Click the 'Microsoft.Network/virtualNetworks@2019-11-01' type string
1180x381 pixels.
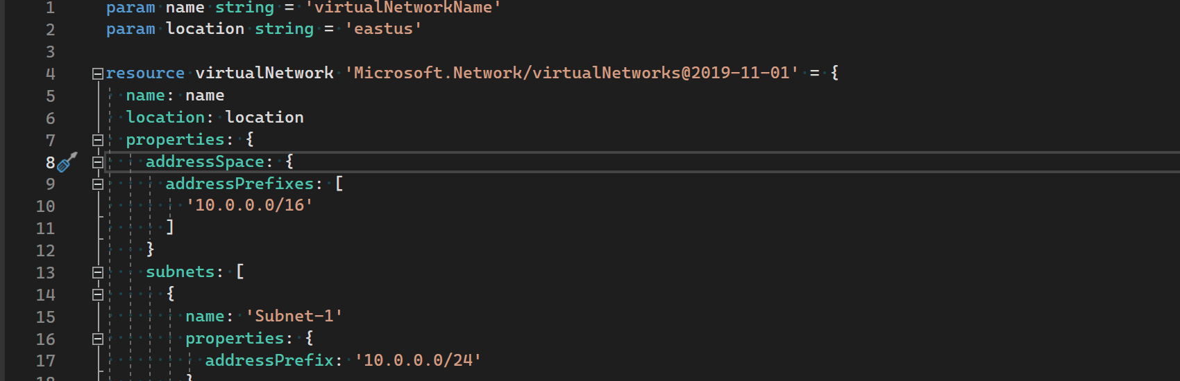(571, 73)
